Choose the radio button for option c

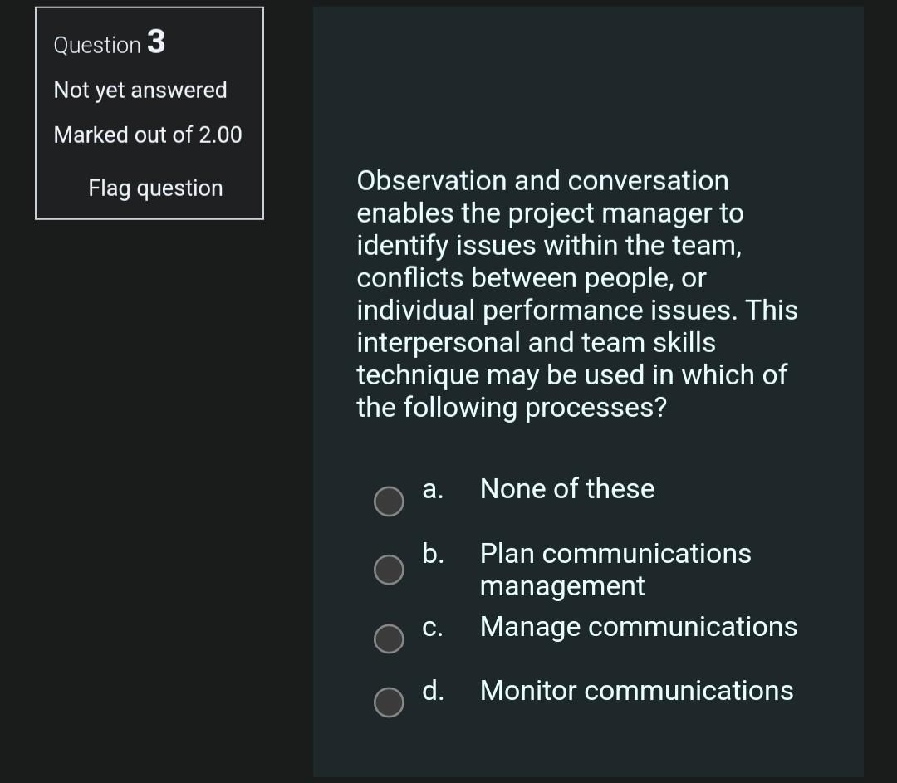click(x=388, y=639)
